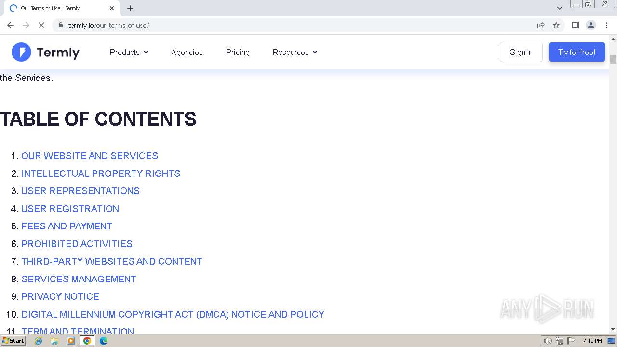The height and width of the screenshot is (347, 617).
Task: Go back to the previous page
Action: 11,25
